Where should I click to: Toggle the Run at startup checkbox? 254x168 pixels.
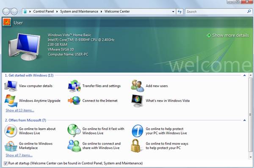pos(6,163)
